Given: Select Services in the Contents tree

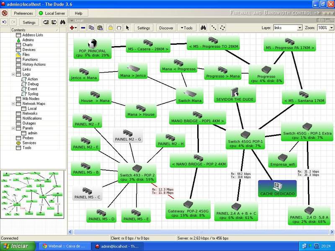Looking at the screenshot, I should [x=29, y=143].
